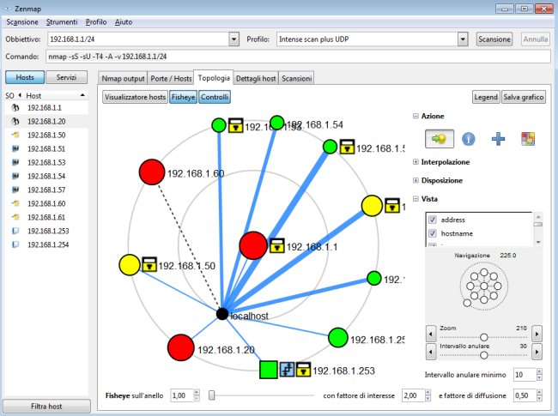This screenshot has height=416, width=558.
Task: Click the fattore di interesse field
Action: click(413, 395)
